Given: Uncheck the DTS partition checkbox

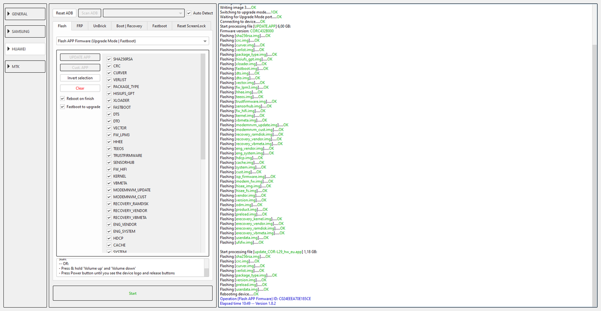Looking at the screenshot, I should point(109,114).
